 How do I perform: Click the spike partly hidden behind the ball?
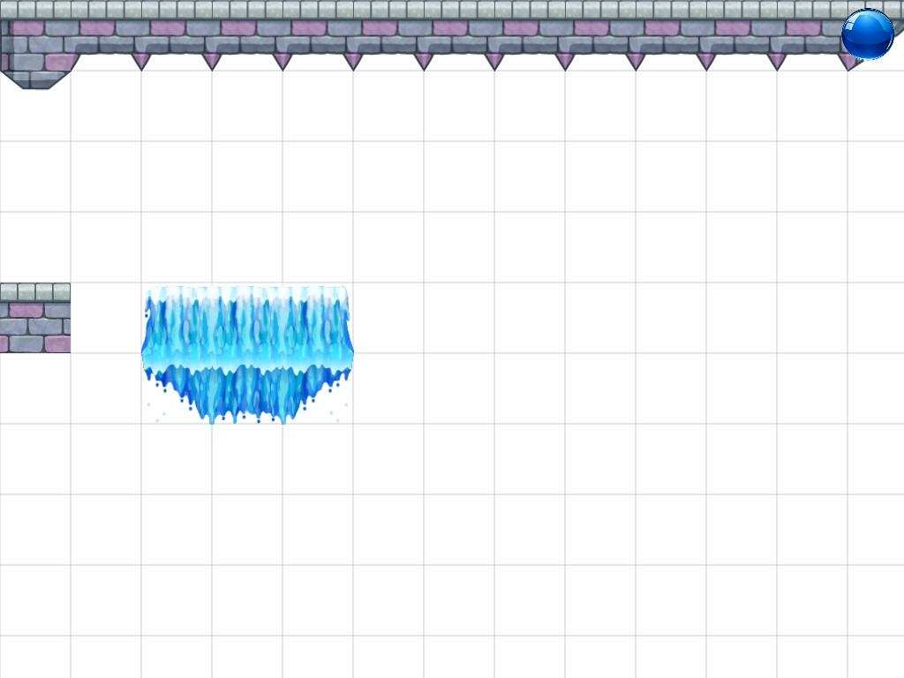[x=847, y=62]
